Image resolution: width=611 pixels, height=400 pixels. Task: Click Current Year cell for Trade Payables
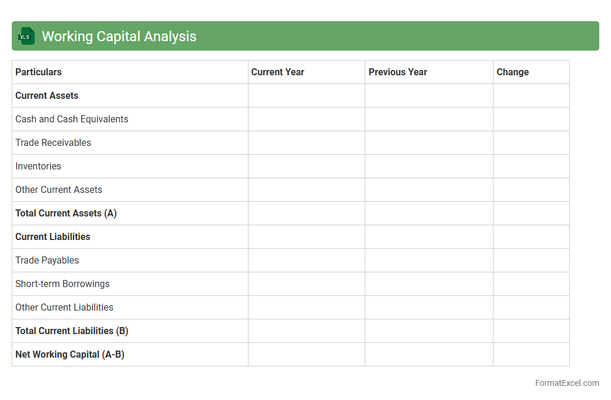coord(306,261)
